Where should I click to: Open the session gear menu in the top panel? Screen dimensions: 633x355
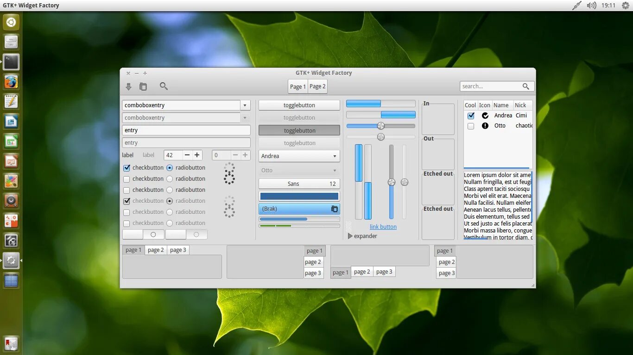point(626,6)
